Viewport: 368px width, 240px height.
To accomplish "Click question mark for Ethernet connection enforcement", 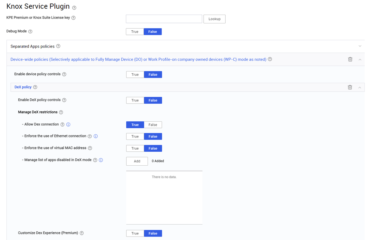I will 90,136.
